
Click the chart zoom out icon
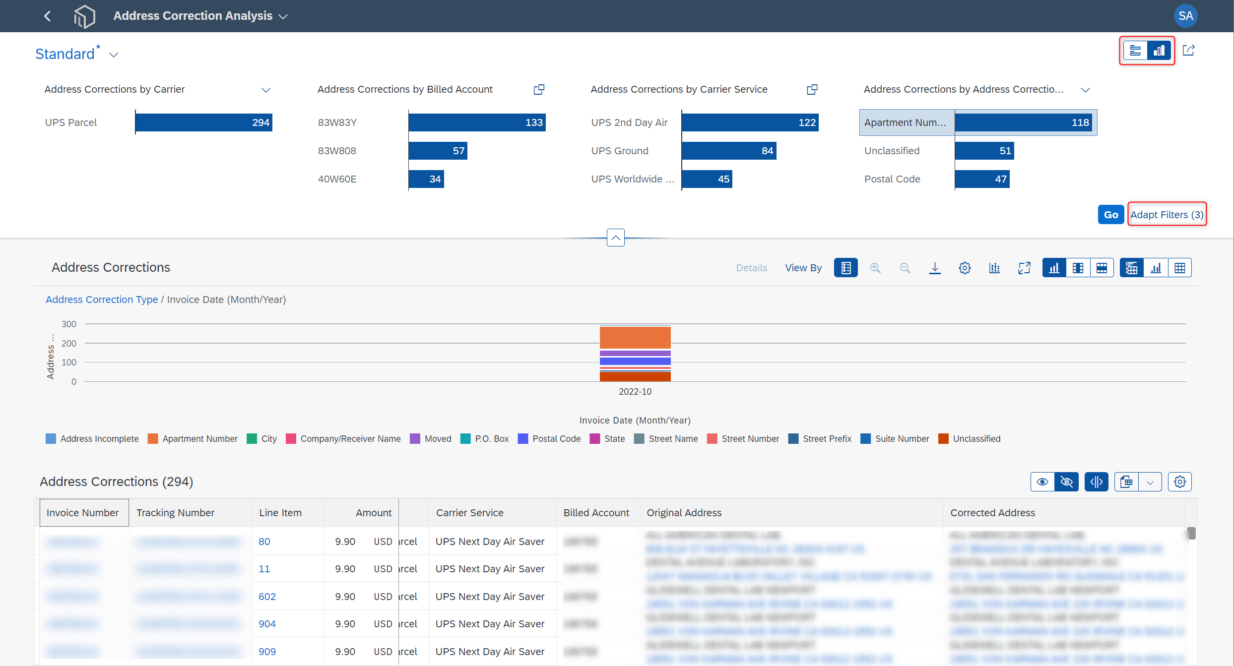pos(905,268)
